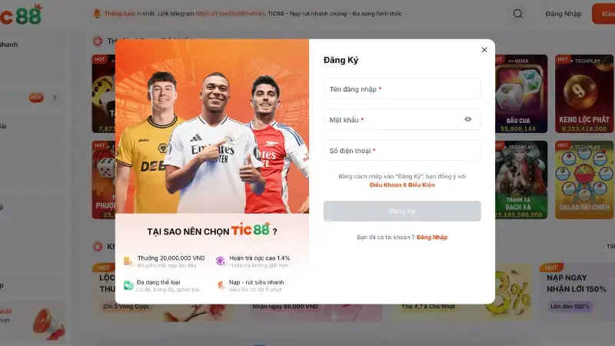
Task: Click the Tên đăng nhập username field
Action: pos(402,88)
